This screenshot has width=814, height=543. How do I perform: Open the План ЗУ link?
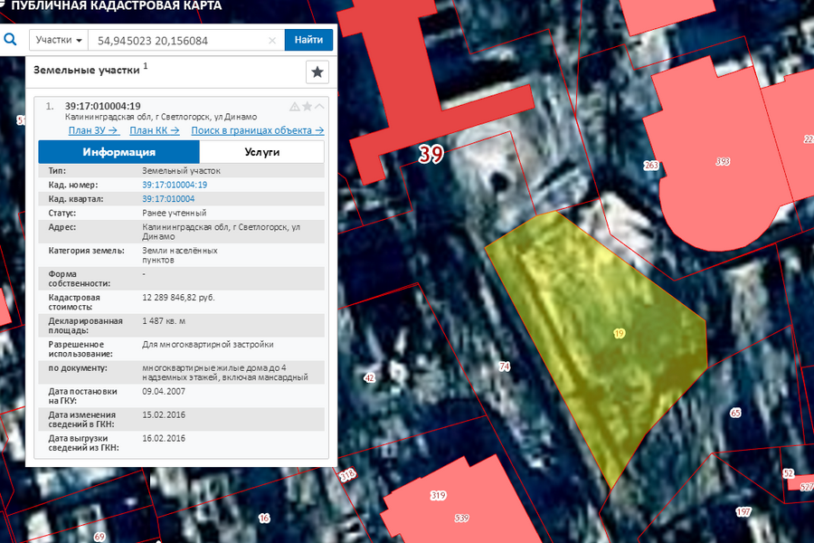[93, 130]
